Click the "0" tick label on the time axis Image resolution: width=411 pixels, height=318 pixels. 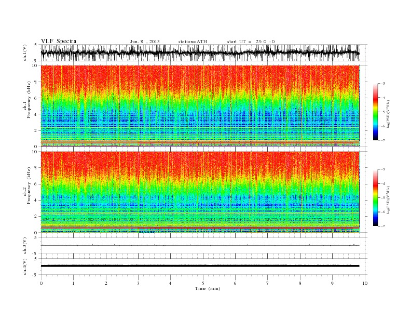(41, 283)
